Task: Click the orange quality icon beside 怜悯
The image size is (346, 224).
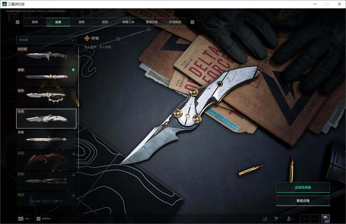Action: click(x=87, y=38)
